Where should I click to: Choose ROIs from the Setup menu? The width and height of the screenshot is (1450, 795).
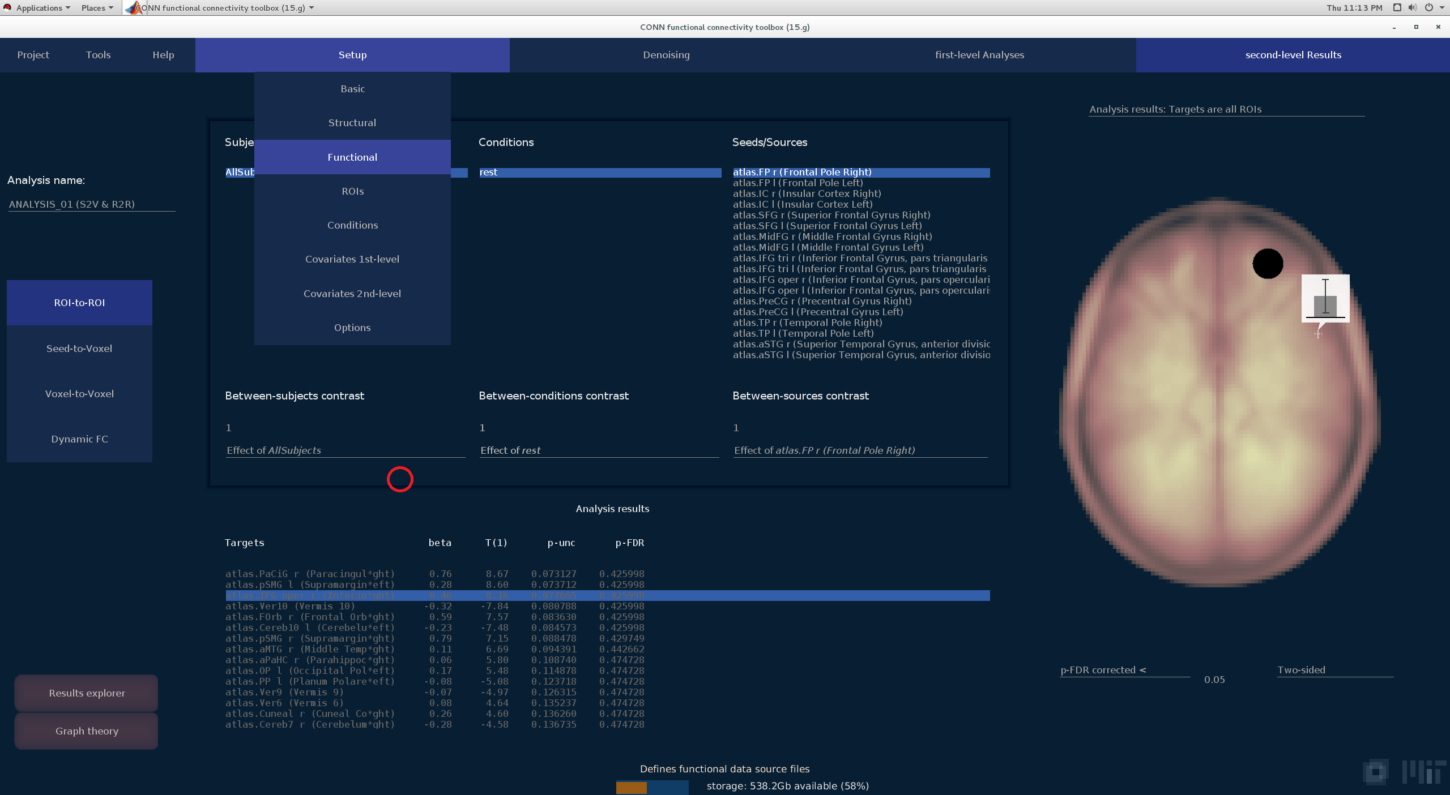(352, 191)
